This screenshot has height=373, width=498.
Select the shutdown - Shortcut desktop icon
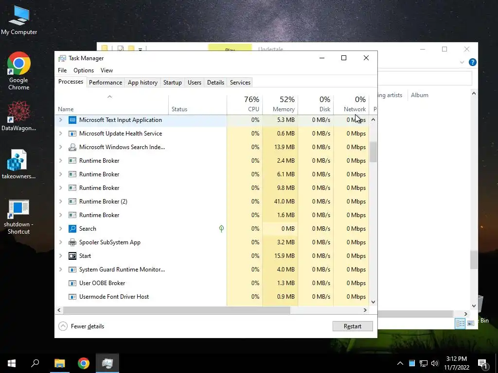19,217
